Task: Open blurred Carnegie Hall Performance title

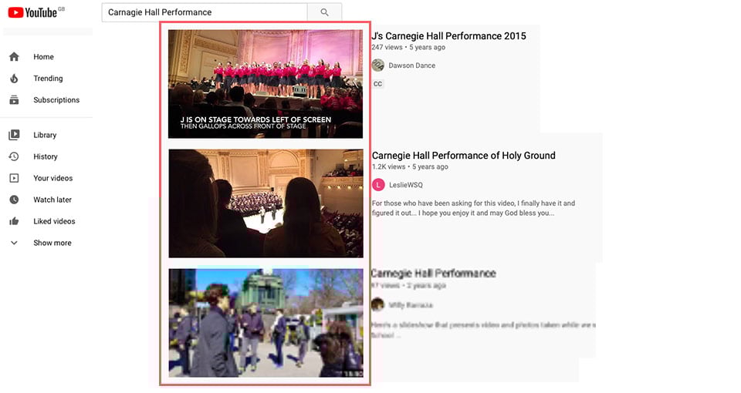Action: click(x=433, y=273)
